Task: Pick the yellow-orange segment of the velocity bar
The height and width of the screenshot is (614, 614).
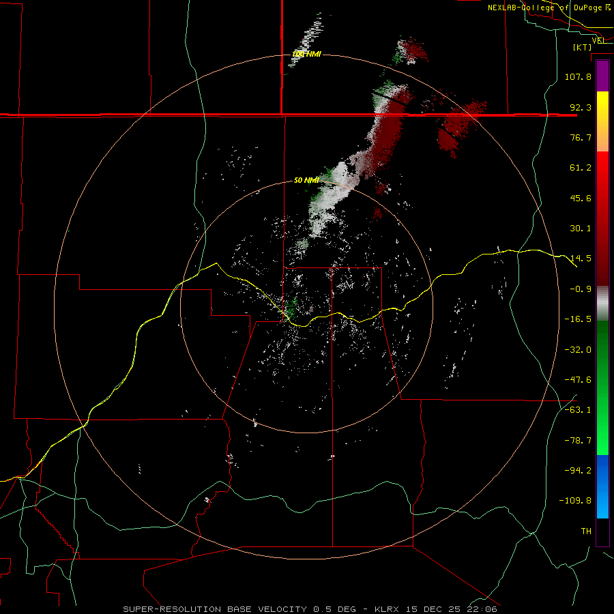Action: [x=602, y=121]
